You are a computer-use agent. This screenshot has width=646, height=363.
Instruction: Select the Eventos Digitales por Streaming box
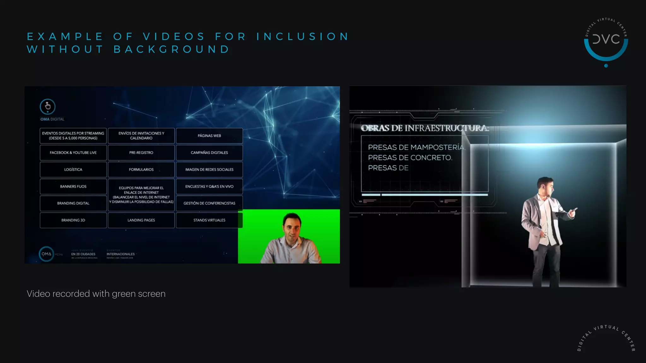(73, 136)
